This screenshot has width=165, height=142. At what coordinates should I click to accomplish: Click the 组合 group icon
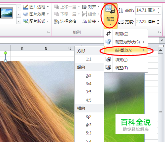pos(84,14)
